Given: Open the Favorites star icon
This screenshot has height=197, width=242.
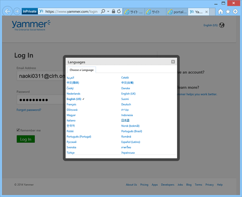Looking at the screenshot, I should pos(228,12).
